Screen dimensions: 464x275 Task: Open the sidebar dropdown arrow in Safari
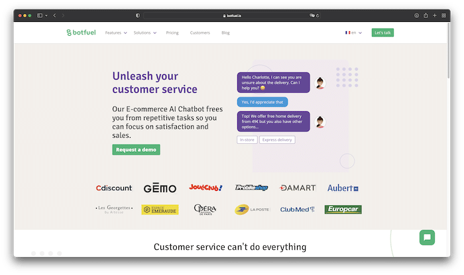point(46,16)
